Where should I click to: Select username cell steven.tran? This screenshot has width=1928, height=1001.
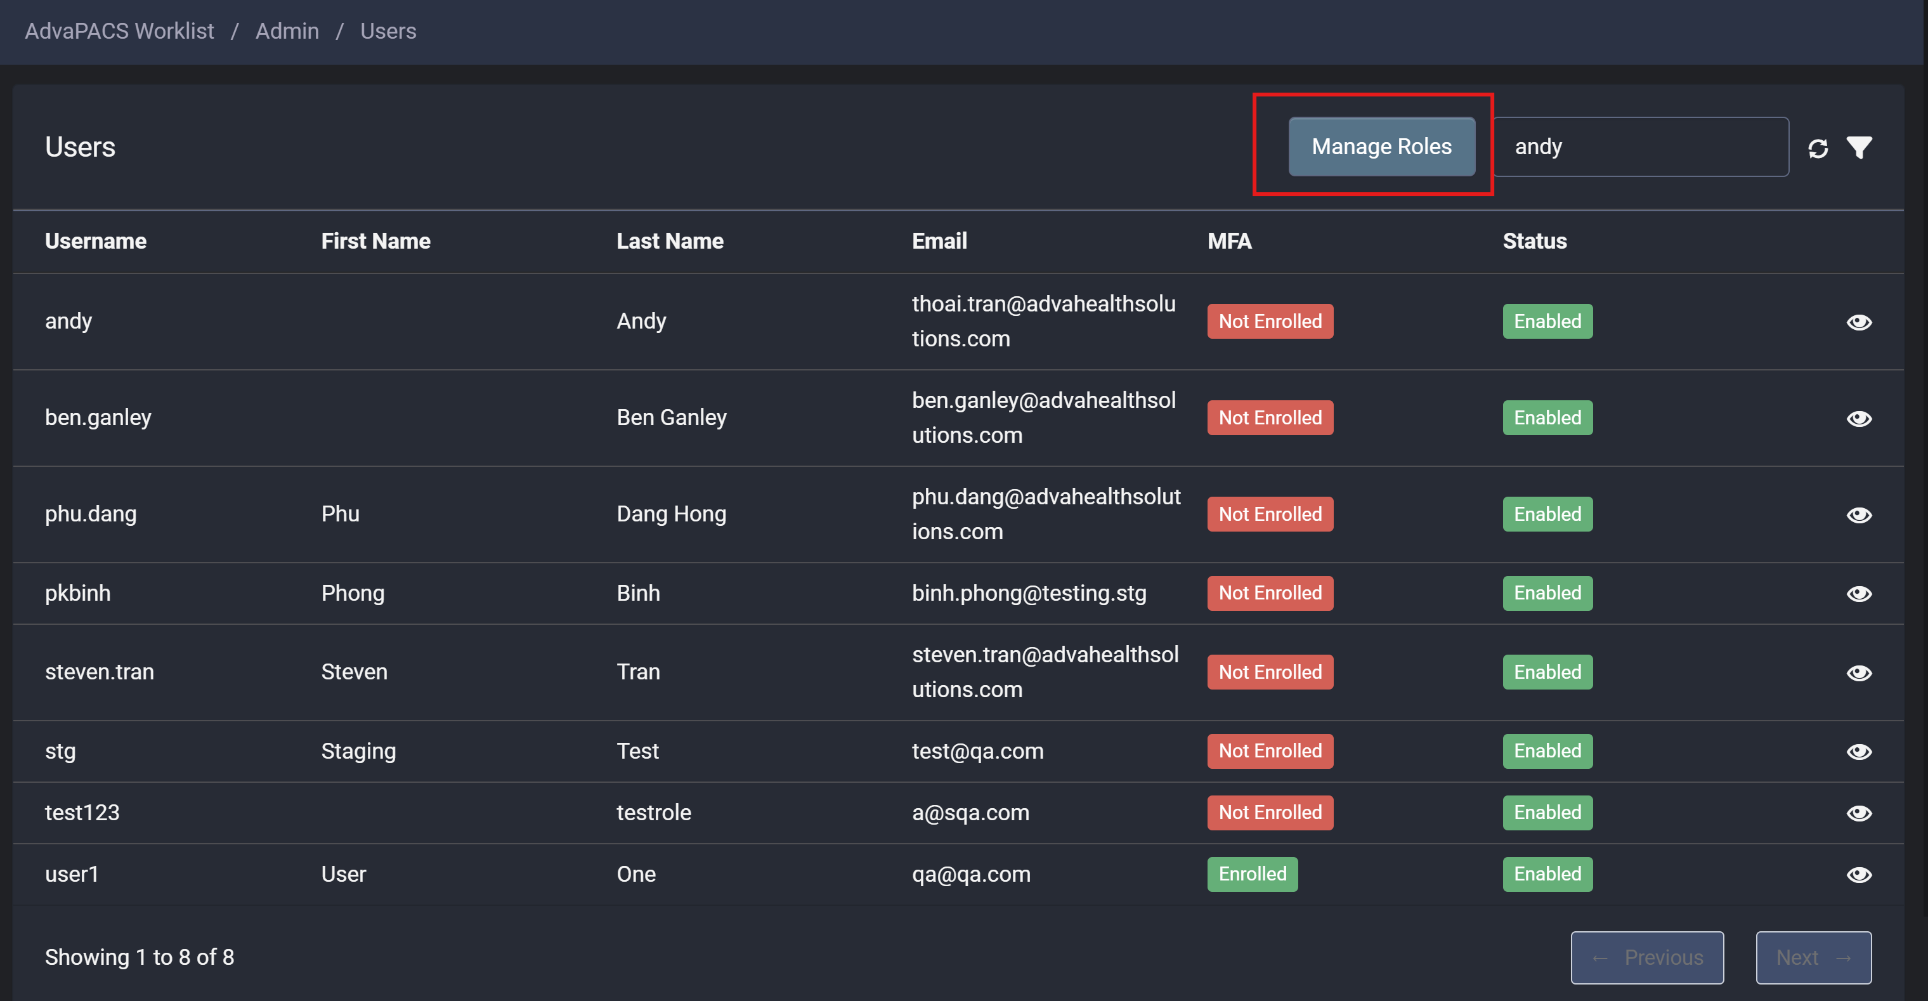coord(100,672)
